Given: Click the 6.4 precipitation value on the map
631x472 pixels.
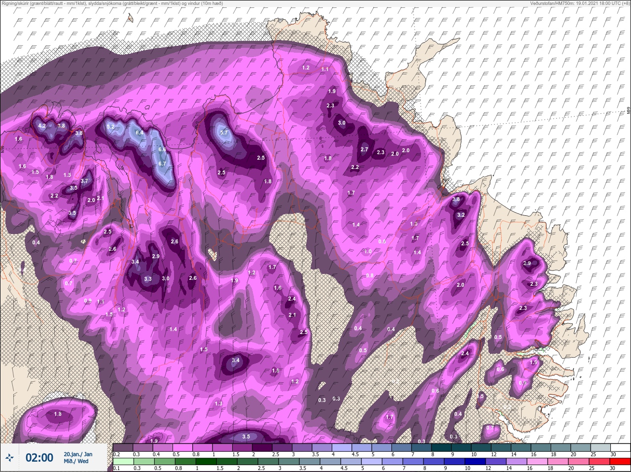Looking at the screenshot, I should coord(140,133).
